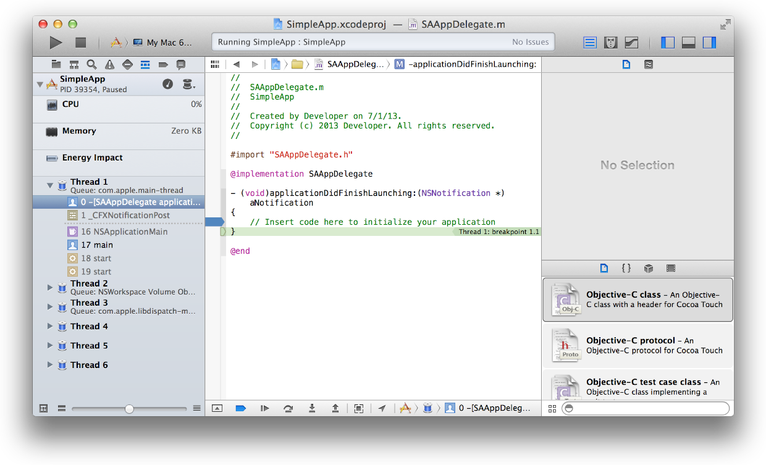Select stack frame 19 start
Screen dimensions: 766x465
pyautogui.click(x=119, y=272)
